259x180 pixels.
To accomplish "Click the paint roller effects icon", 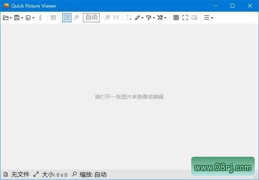I will (148, 18).
